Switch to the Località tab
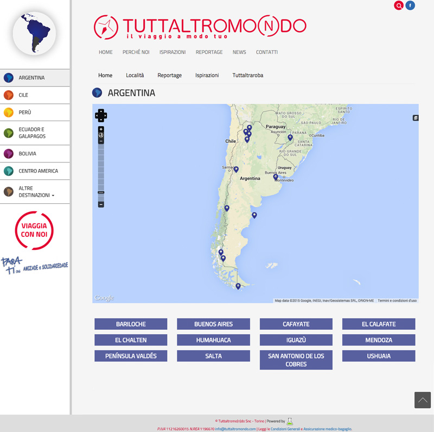The height and width of the screenshot is (432, 434). click(x=135, y=75)
